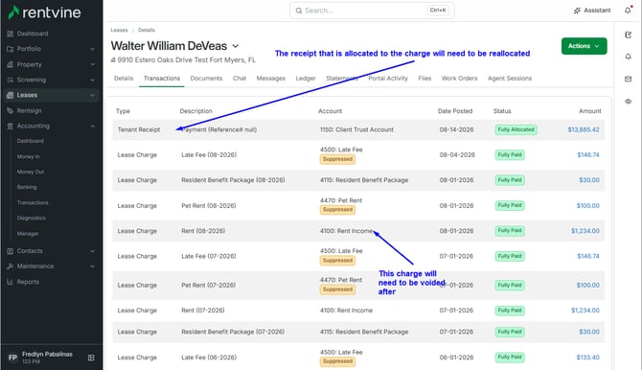Click the Property building icon
The height and width of the screenshot is (370, 642).
(x=11, y=64)
